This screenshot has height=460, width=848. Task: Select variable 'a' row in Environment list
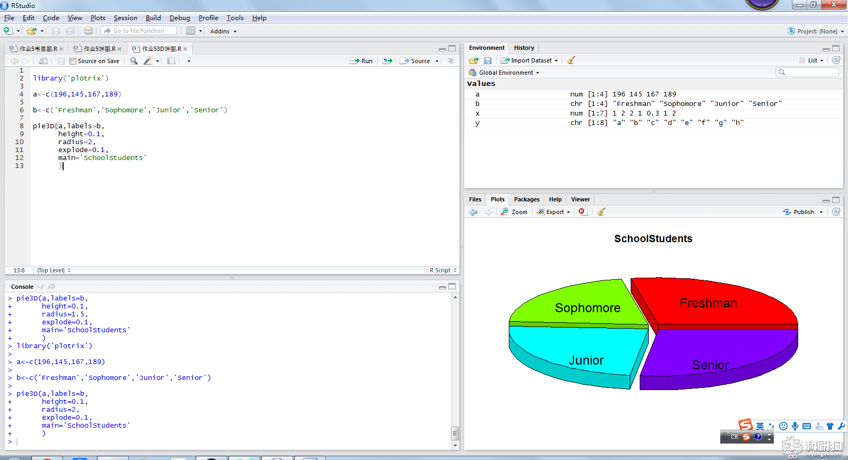coord(653,94)
